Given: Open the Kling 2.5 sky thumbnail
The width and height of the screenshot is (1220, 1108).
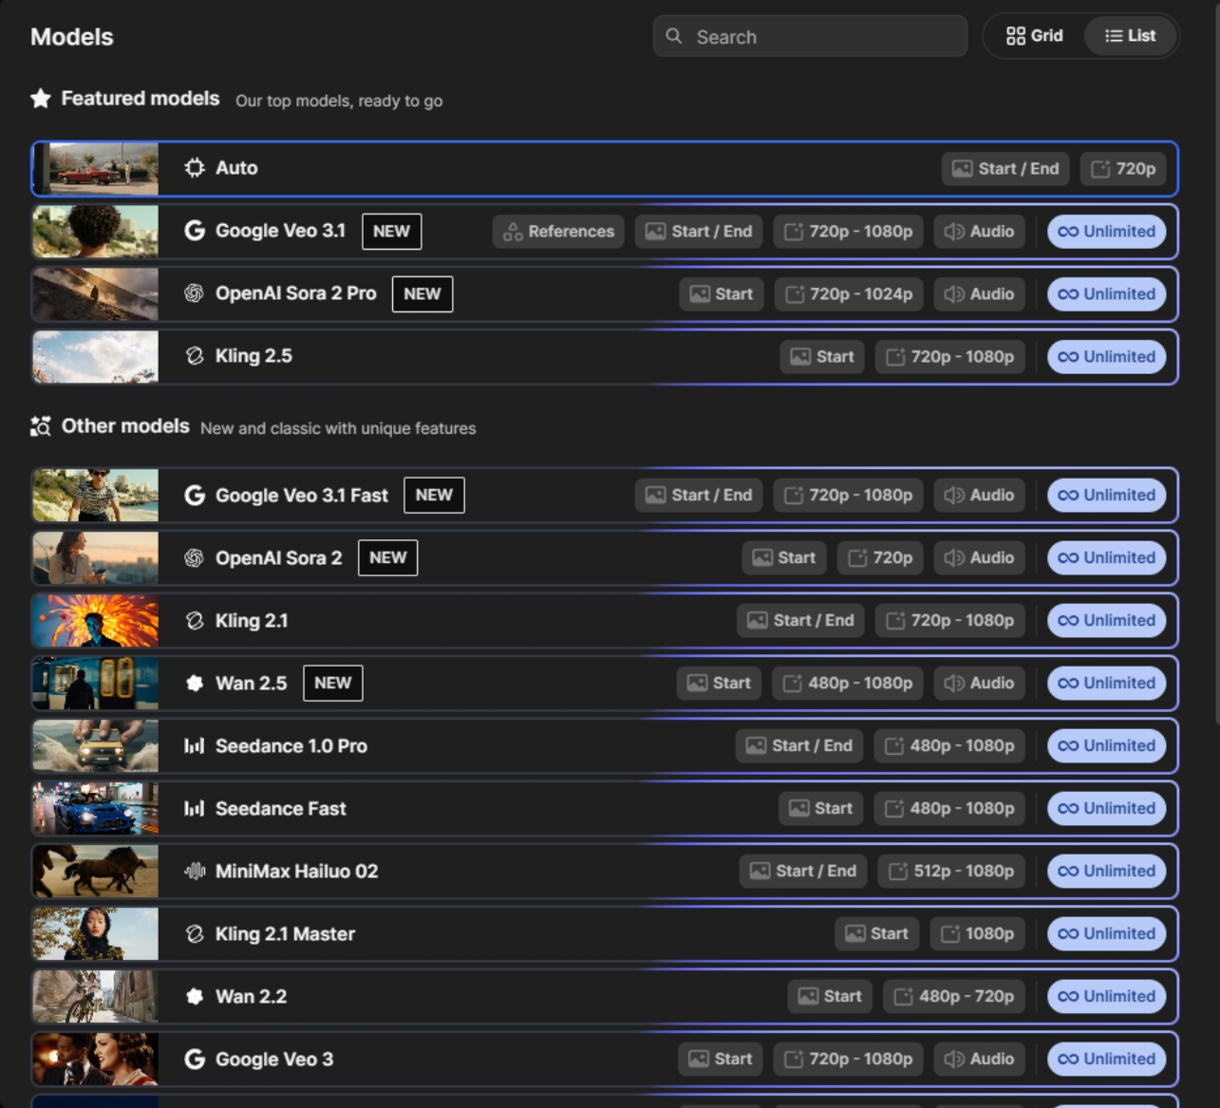Looking at the screenshot, I should [x=96, y=356].
